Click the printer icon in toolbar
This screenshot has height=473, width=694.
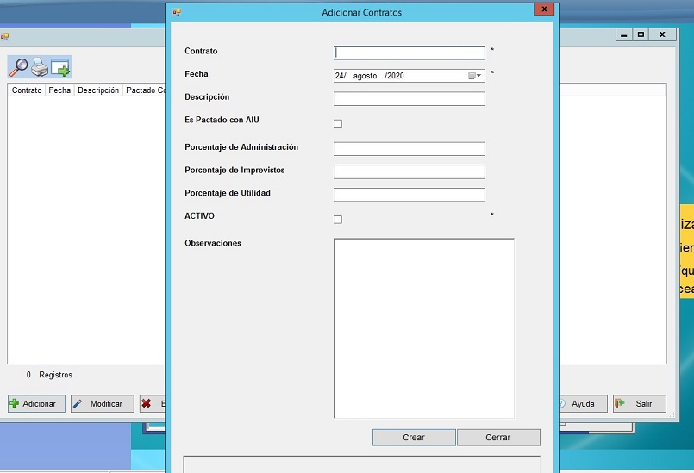pos(40,67)
